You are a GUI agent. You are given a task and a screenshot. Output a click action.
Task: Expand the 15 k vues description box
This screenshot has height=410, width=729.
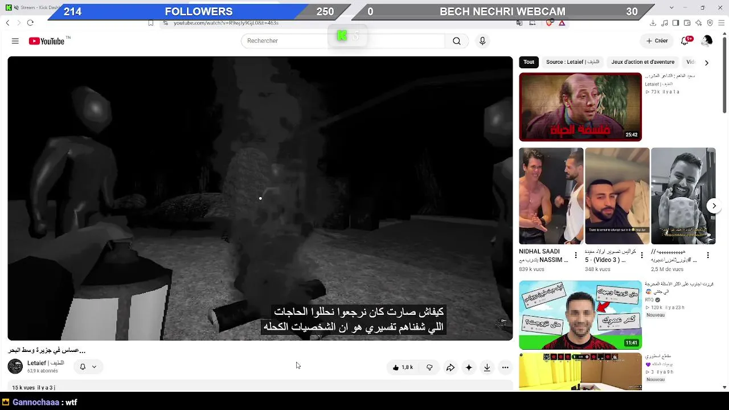260,387
